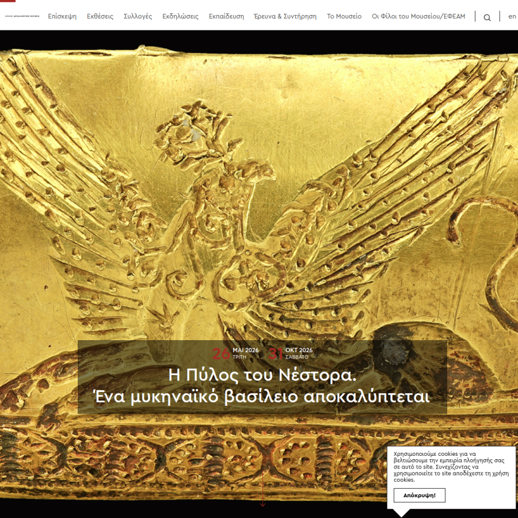This screenshot has width=518, height=518.
Task: Dismiss cookies with the Απόκρυψη! button
Action: 419,495
